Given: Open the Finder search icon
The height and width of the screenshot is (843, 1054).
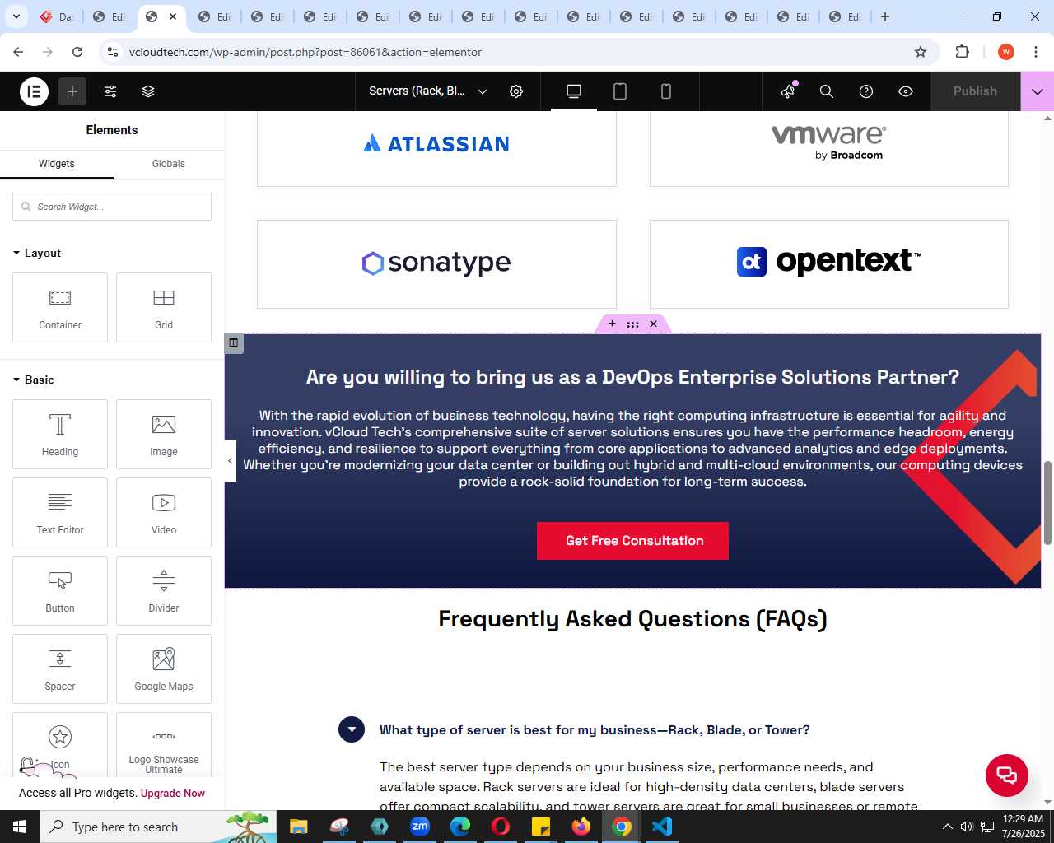Looking at the screenshot, I should coord(827,91).
